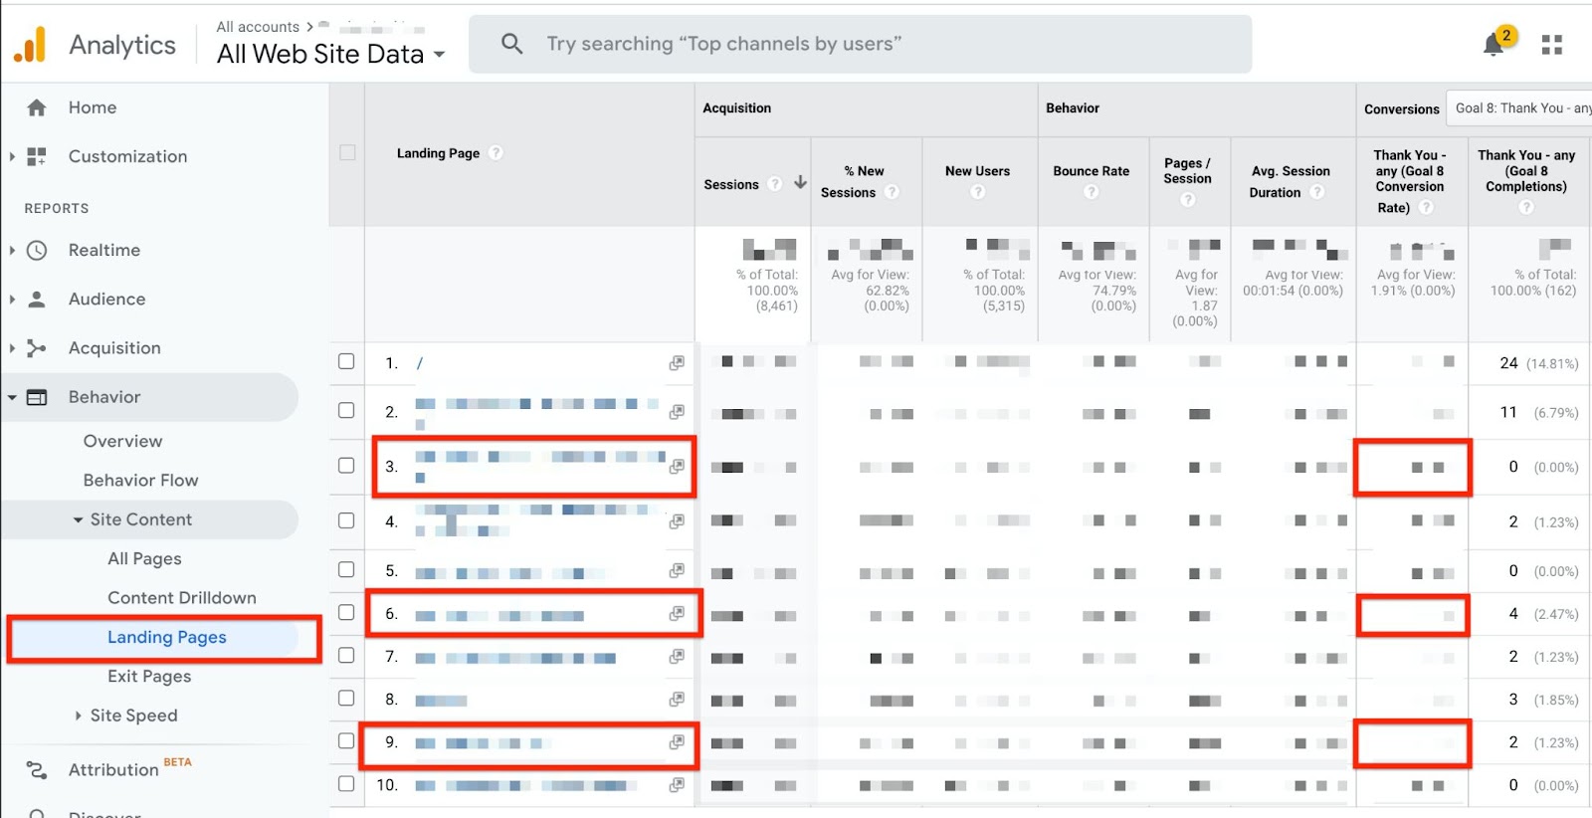Open row 6 landing page external link icon
This screenshot has height=818, width=1592.
[x=677, y=614]
